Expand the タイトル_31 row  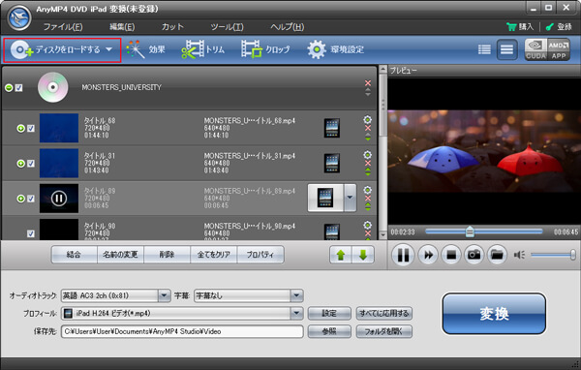click(x=20, y=164)
